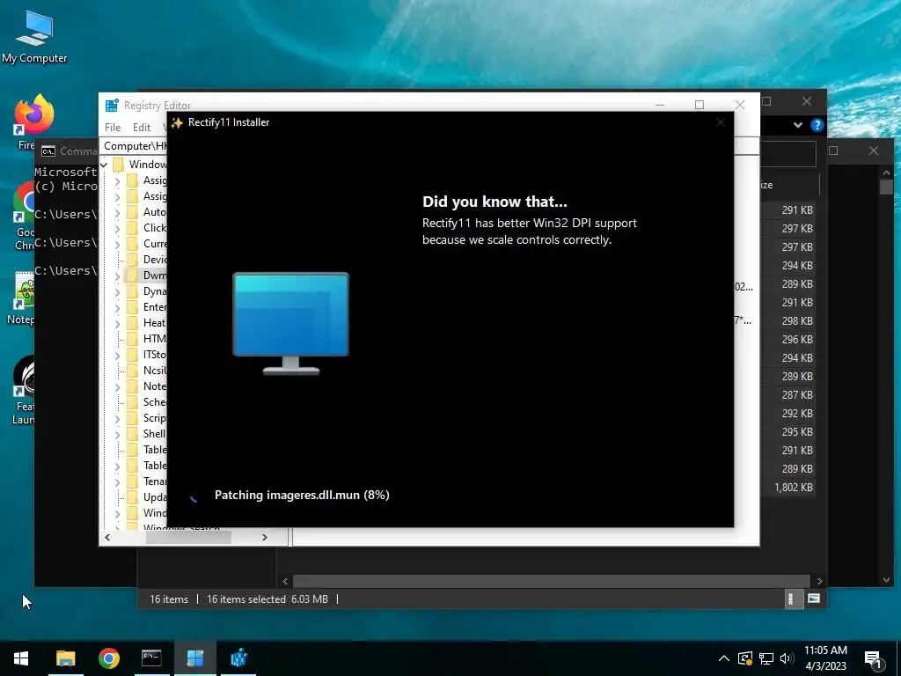Image resolution: width=901 pixels, height=676 pixels.
Task: Switch to Command Prompt via taskbar icon
Action: point(151,658)
